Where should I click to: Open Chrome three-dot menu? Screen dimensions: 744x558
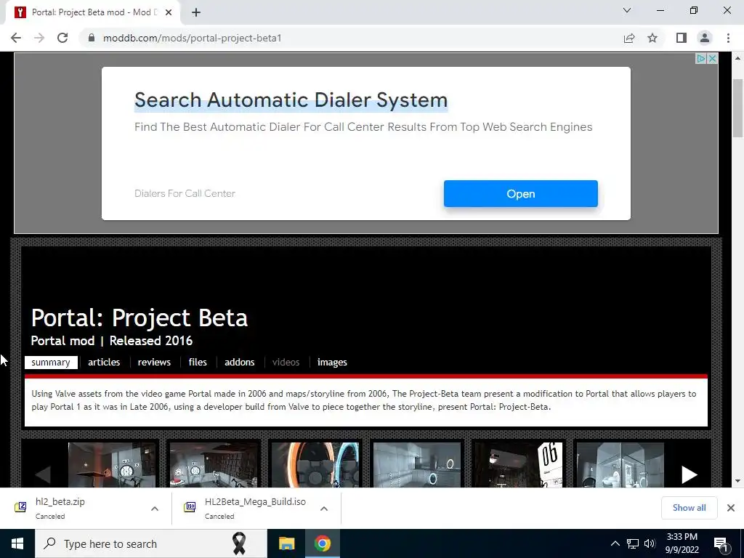click(x=728, y=38)
